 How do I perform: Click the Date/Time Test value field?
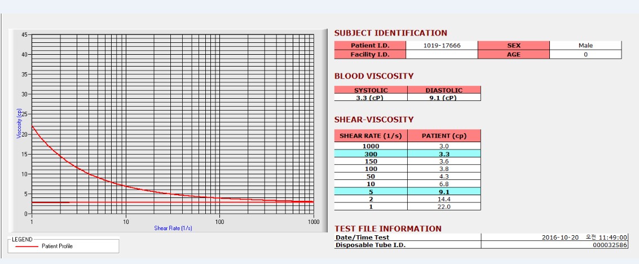click(554, 237)
